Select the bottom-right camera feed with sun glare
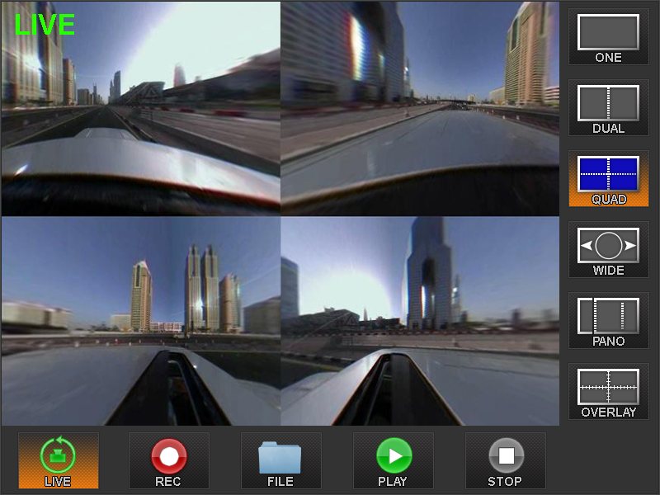 420,321
